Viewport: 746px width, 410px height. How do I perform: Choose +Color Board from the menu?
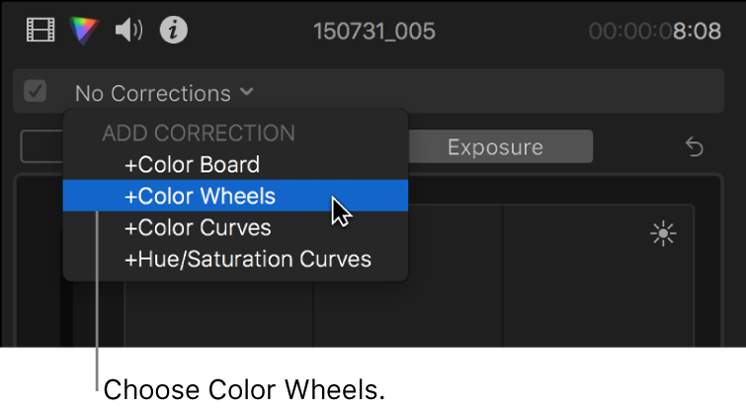[x=192, y=165]
